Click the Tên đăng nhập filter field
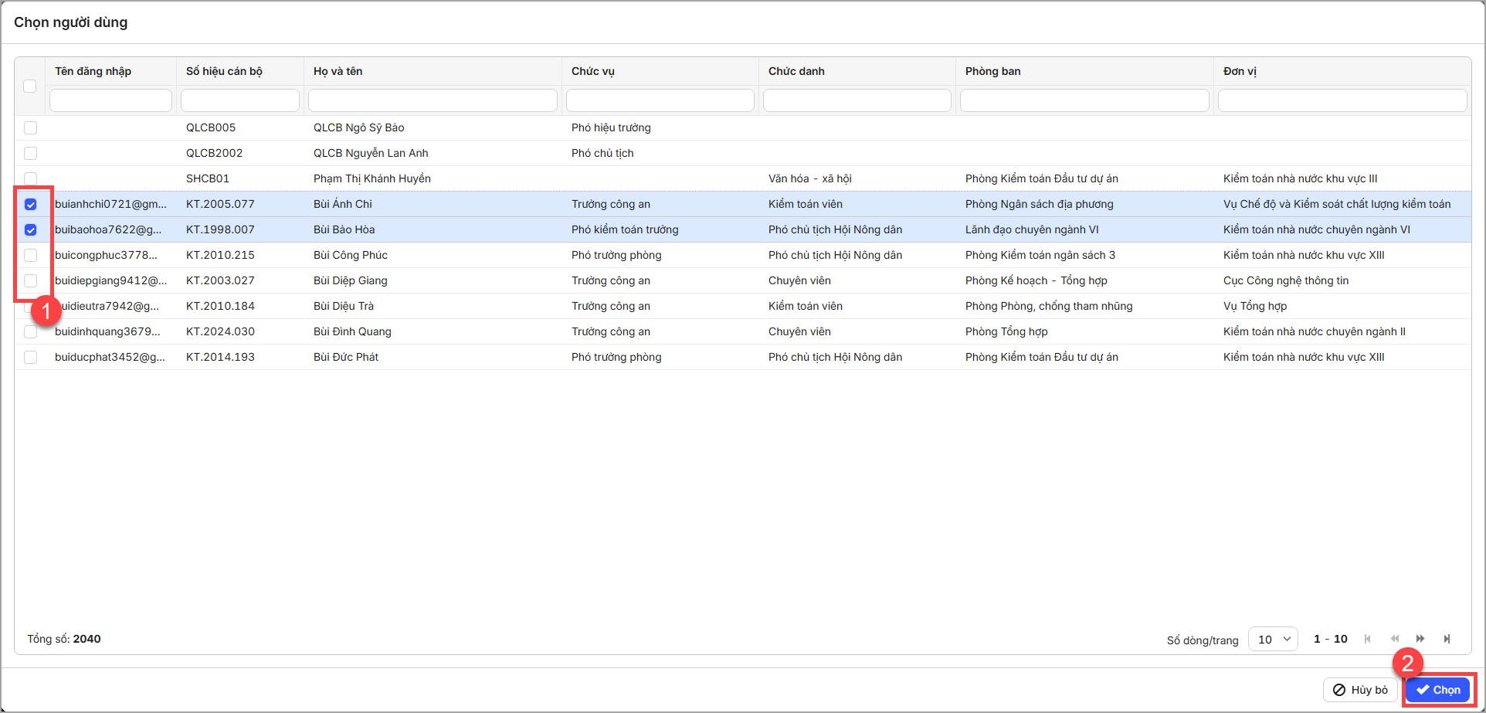This screenshot has width=1486, height=713. (110, 100)
